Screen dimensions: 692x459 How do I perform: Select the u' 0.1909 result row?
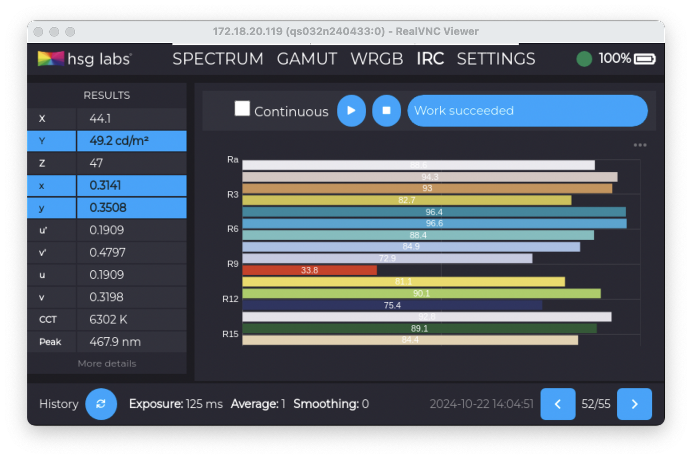107,230
